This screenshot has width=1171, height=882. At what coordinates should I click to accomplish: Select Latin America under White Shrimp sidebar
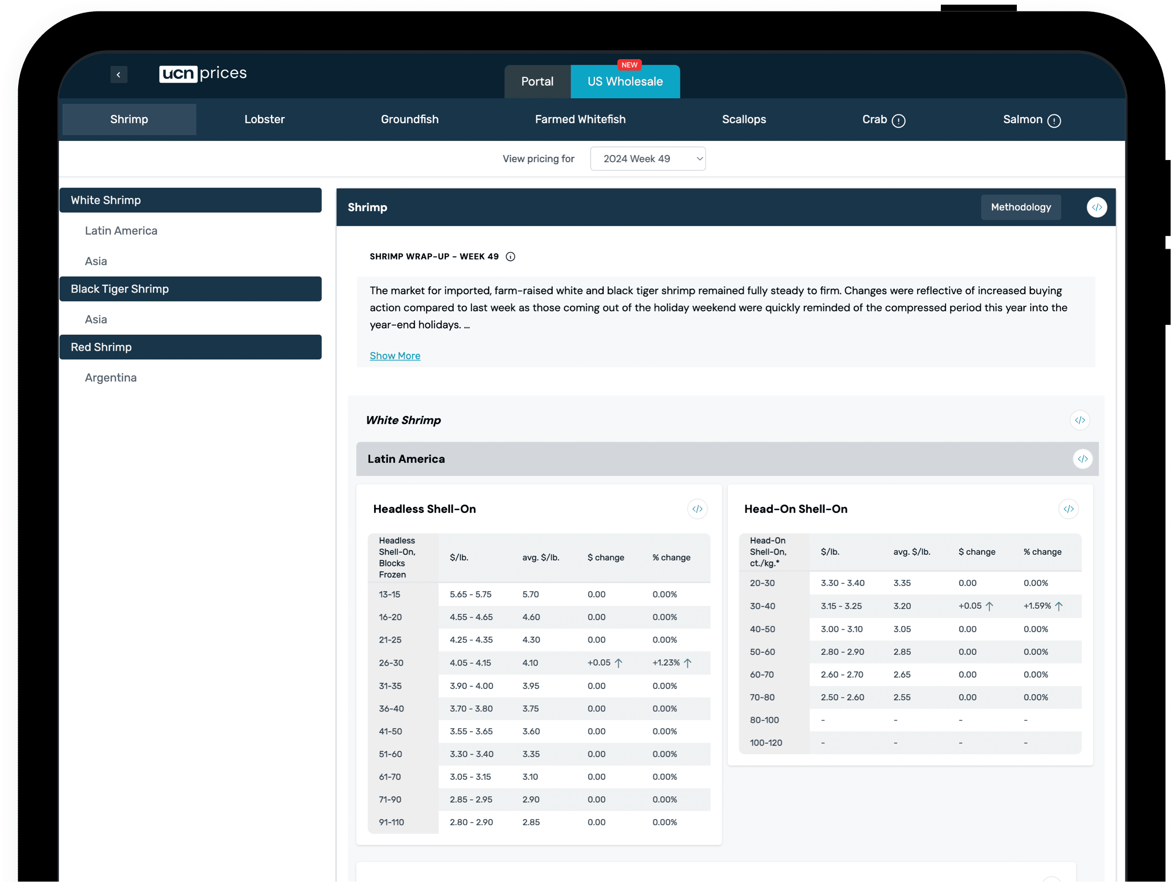pyautogui.click(x=121, y=231)
